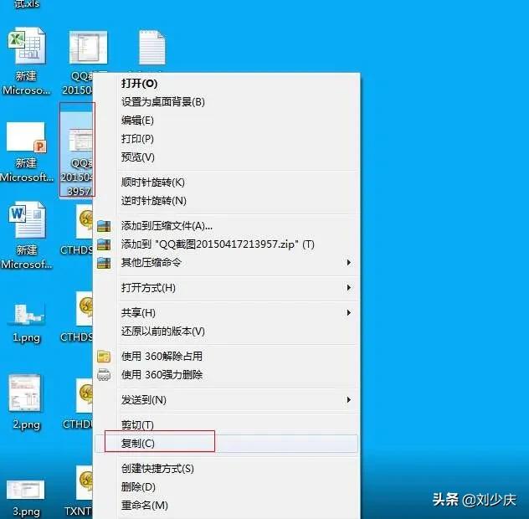Select the Word document icon 新建 Microsof...

coord(27,219)
